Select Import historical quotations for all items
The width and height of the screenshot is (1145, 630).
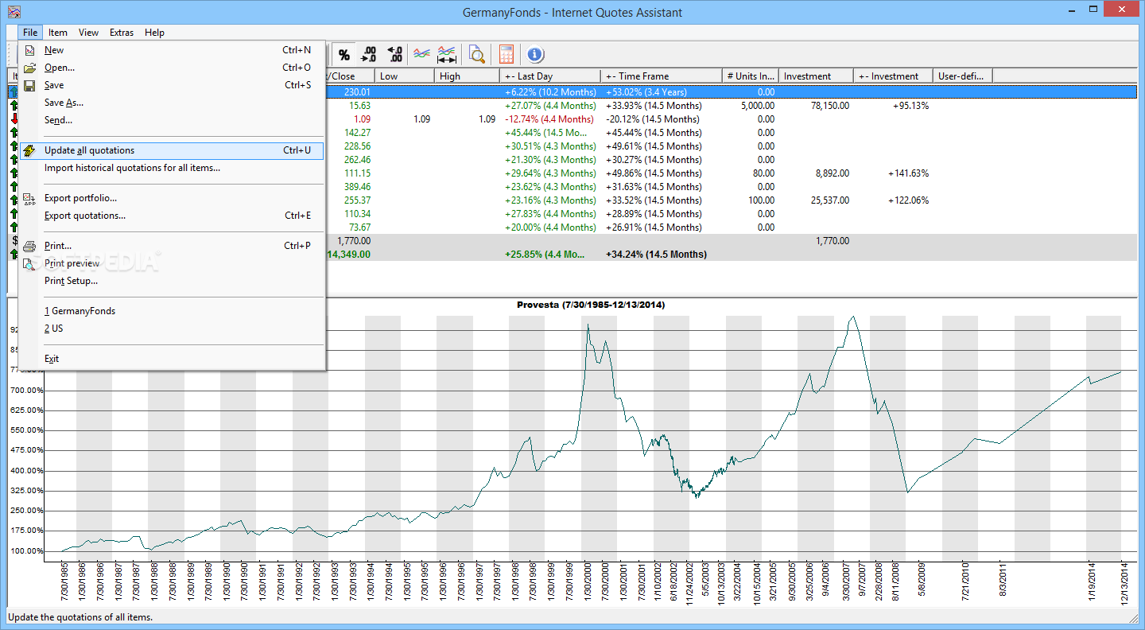tap(173, 168)
